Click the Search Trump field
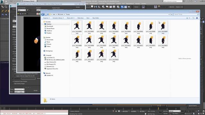Viewport: 205px width, 115px height. click(x=186, y=14)
